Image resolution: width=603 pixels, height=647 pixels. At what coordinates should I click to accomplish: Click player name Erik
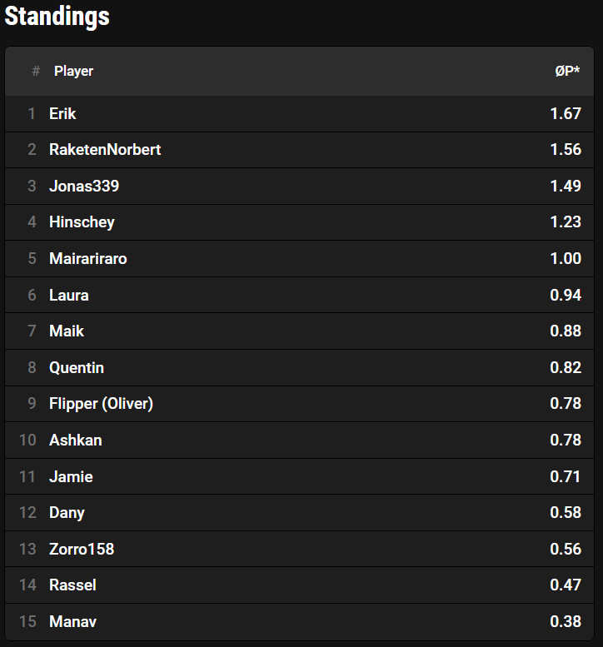coord(62,113)
